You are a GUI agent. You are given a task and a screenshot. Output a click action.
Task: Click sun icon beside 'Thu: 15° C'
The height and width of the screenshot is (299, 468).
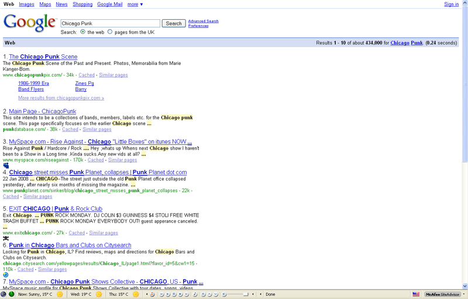click(x=136, y=294)
